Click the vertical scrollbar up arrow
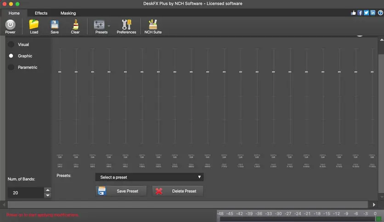 coord(382,39)
